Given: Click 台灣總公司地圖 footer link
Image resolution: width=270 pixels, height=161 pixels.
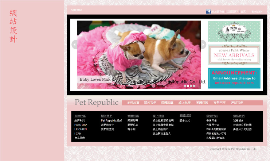Looking at the screenshot, I should [242, 125].
